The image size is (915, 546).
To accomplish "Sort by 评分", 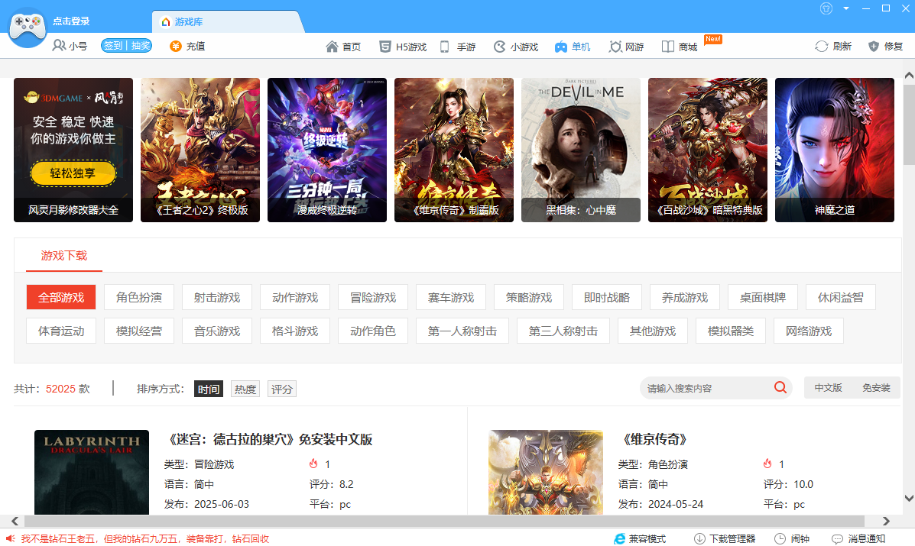I will point(282,389).
